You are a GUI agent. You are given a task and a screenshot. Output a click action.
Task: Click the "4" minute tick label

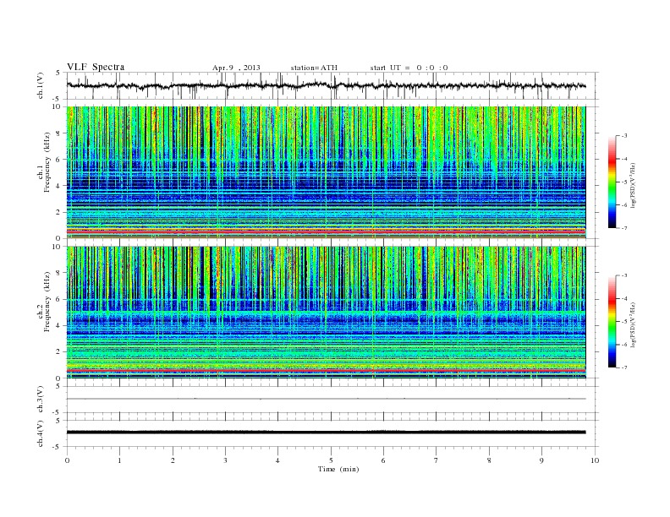click(x=277, y=460)
